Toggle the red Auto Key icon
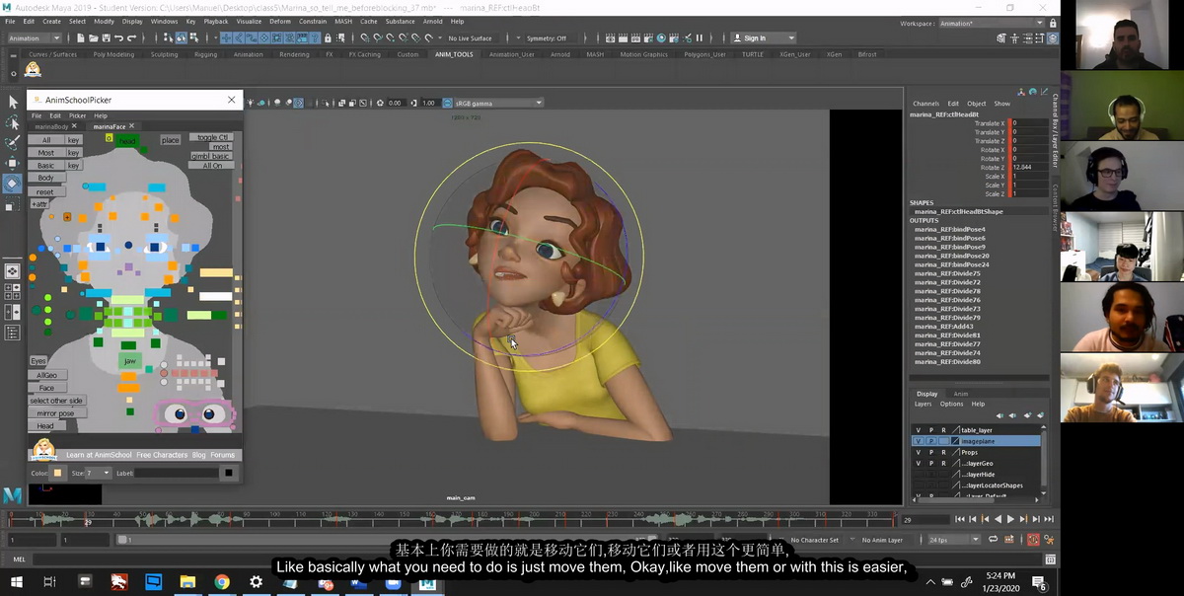The height and width of the screenshot is (596, 1184). pos(1033,540)
